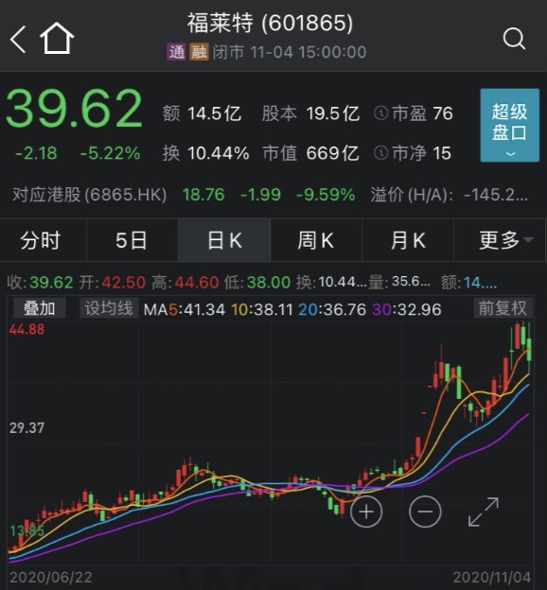Tap the orange 融 badge
Screen dimensions: 547x590
199,52
